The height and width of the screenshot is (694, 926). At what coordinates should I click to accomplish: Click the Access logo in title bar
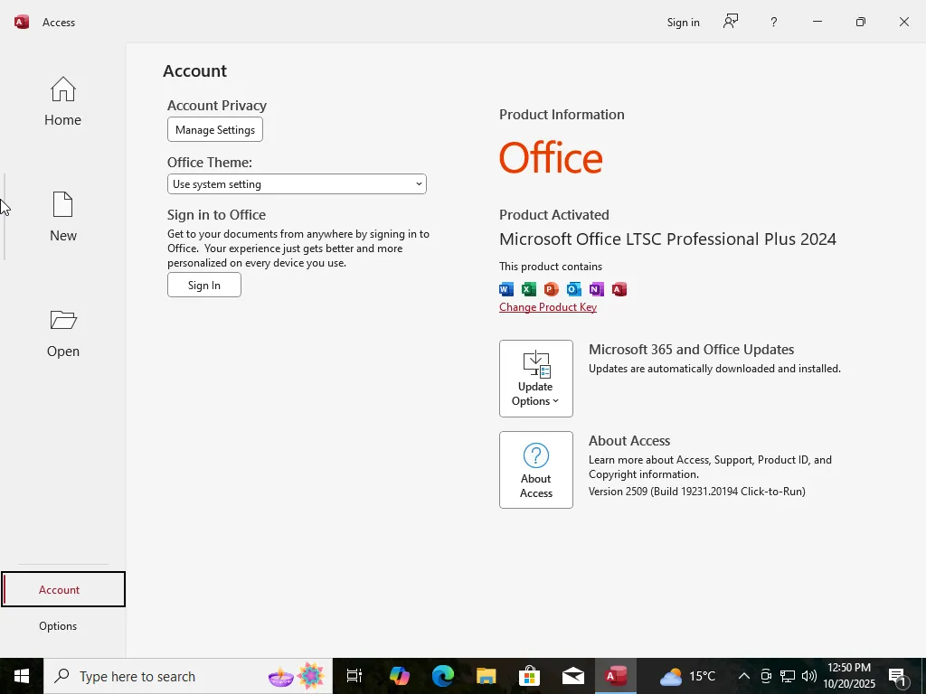tap(22, 22)
